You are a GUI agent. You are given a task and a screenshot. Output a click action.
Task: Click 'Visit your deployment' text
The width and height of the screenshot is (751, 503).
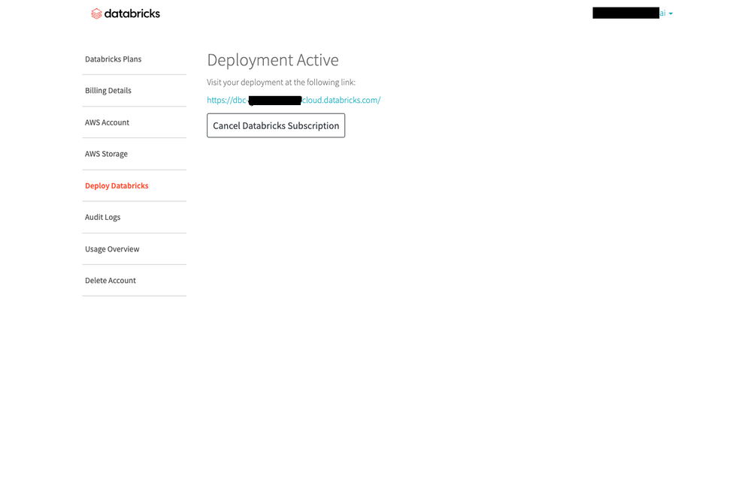281,83
